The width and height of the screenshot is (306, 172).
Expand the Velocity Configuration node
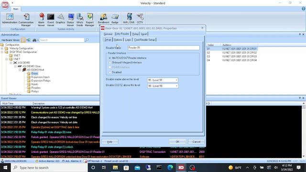click(x=2, y=48)
